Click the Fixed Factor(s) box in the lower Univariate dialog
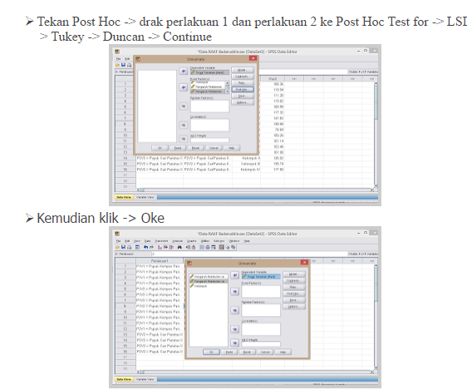Image resolution: width=467 pixels, height=390 pixels. [x=261, y=292]
